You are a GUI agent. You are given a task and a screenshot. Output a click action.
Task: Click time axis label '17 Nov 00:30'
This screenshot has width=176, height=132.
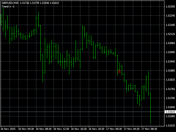pyautogui.click(x=114, y=129)
